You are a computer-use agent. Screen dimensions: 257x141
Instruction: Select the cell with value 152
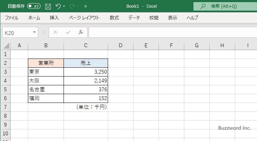86,98
